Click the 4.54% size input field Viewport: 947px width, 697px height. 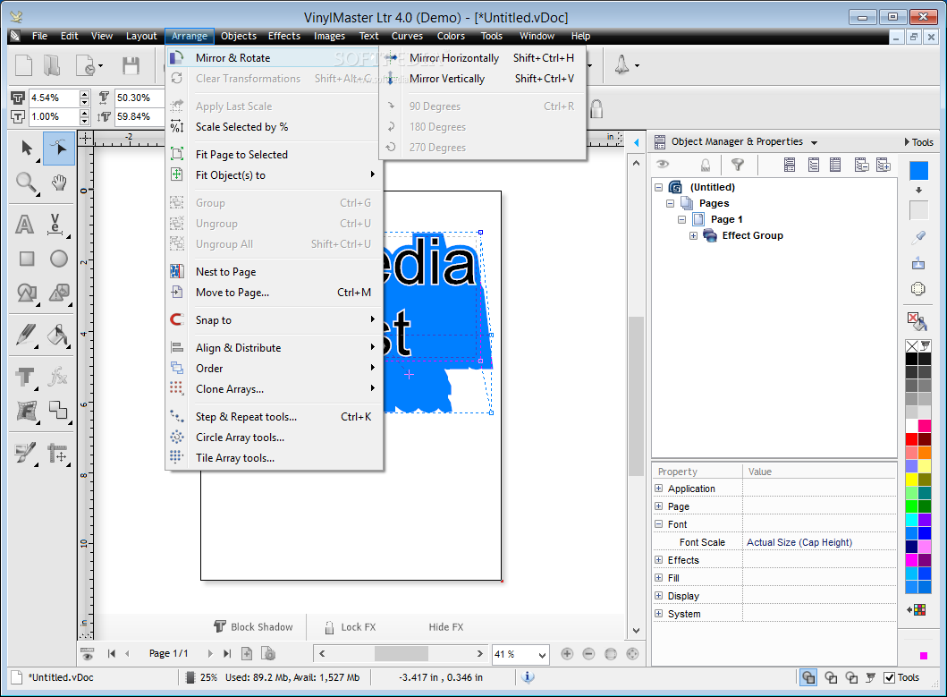click(x=55, y=98)
